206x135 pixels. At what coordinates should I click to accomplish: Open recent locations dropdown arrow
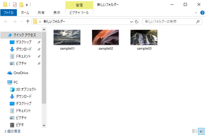coord(22,21)
